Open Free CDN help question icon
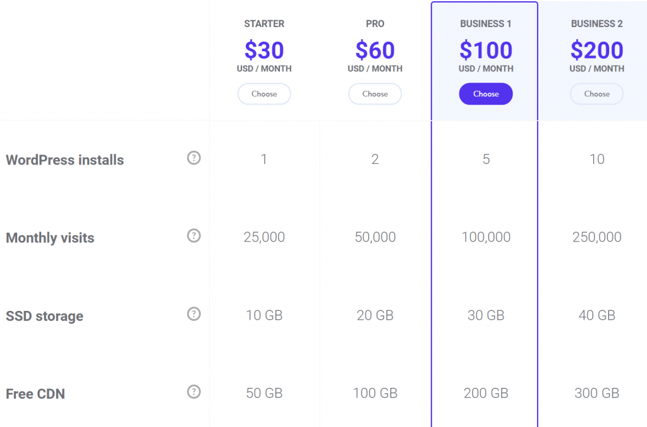Image resolution: width=647 pixels, height=427 pixels. pyautogui.click(x=194, y=392)
